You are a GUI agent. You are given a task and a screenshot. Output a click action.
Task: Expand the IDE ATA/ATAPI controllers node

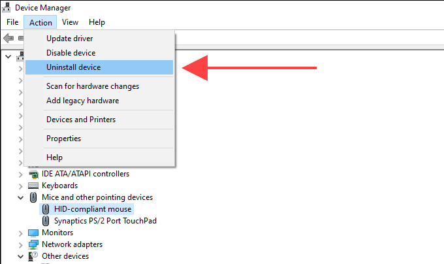[20, 174]
